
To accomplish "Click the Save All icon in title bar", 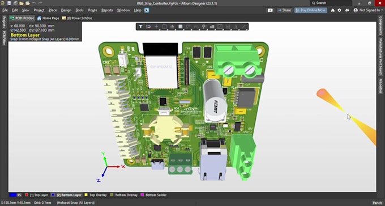I will (15, 3).
